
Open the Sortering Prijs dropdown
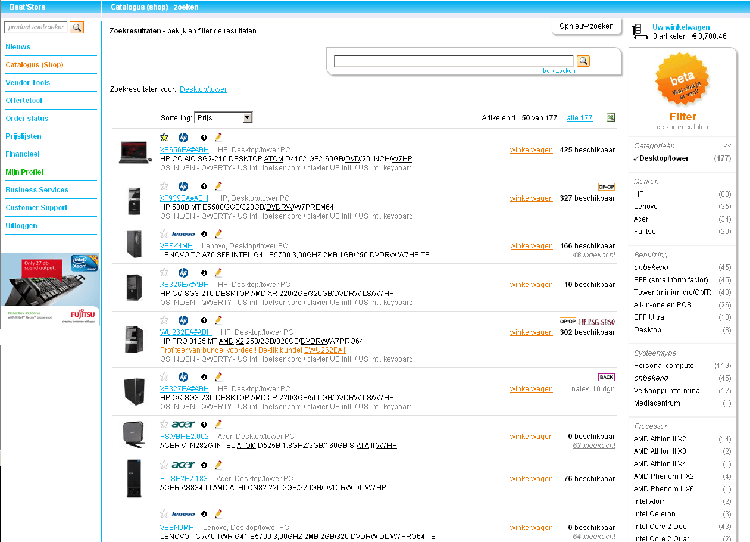point(223,118)
